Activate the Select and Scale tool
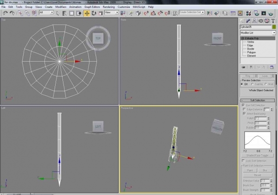Screen dimensions: 278x195 point(101,13)
